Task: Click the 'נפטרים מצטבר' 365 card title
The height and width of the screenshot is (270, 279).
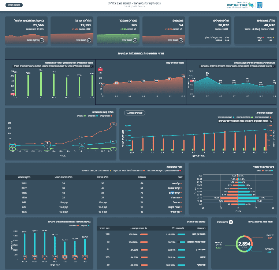Action: pos(128,20)
